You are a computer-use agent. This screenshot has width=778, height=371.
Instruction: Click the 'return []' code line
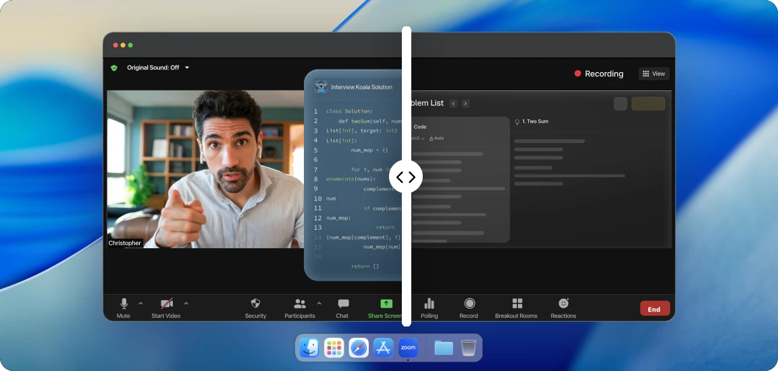pyautogui.click(x=365, y=266)
